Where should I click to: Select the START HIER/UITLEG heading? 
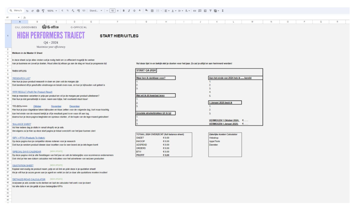pyautogui.click(x=119, y=36)
